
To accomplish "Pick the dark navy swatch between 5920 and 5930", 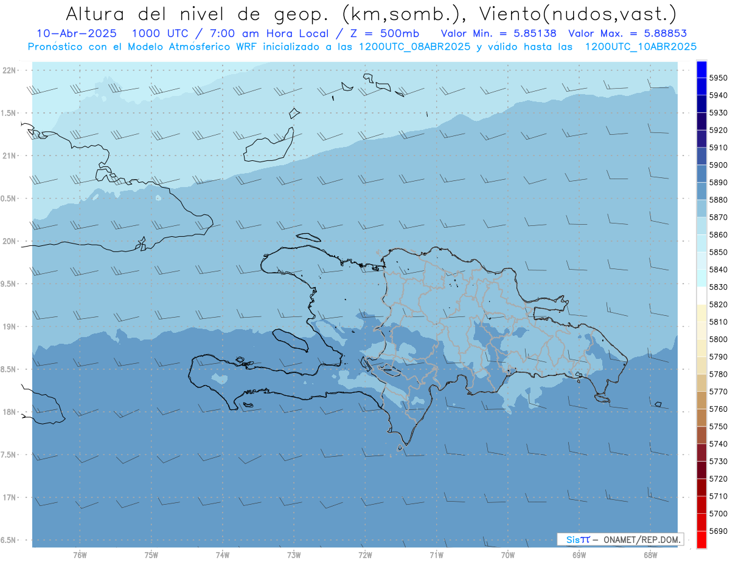I will pyautogui.click(x=701, y=121).
